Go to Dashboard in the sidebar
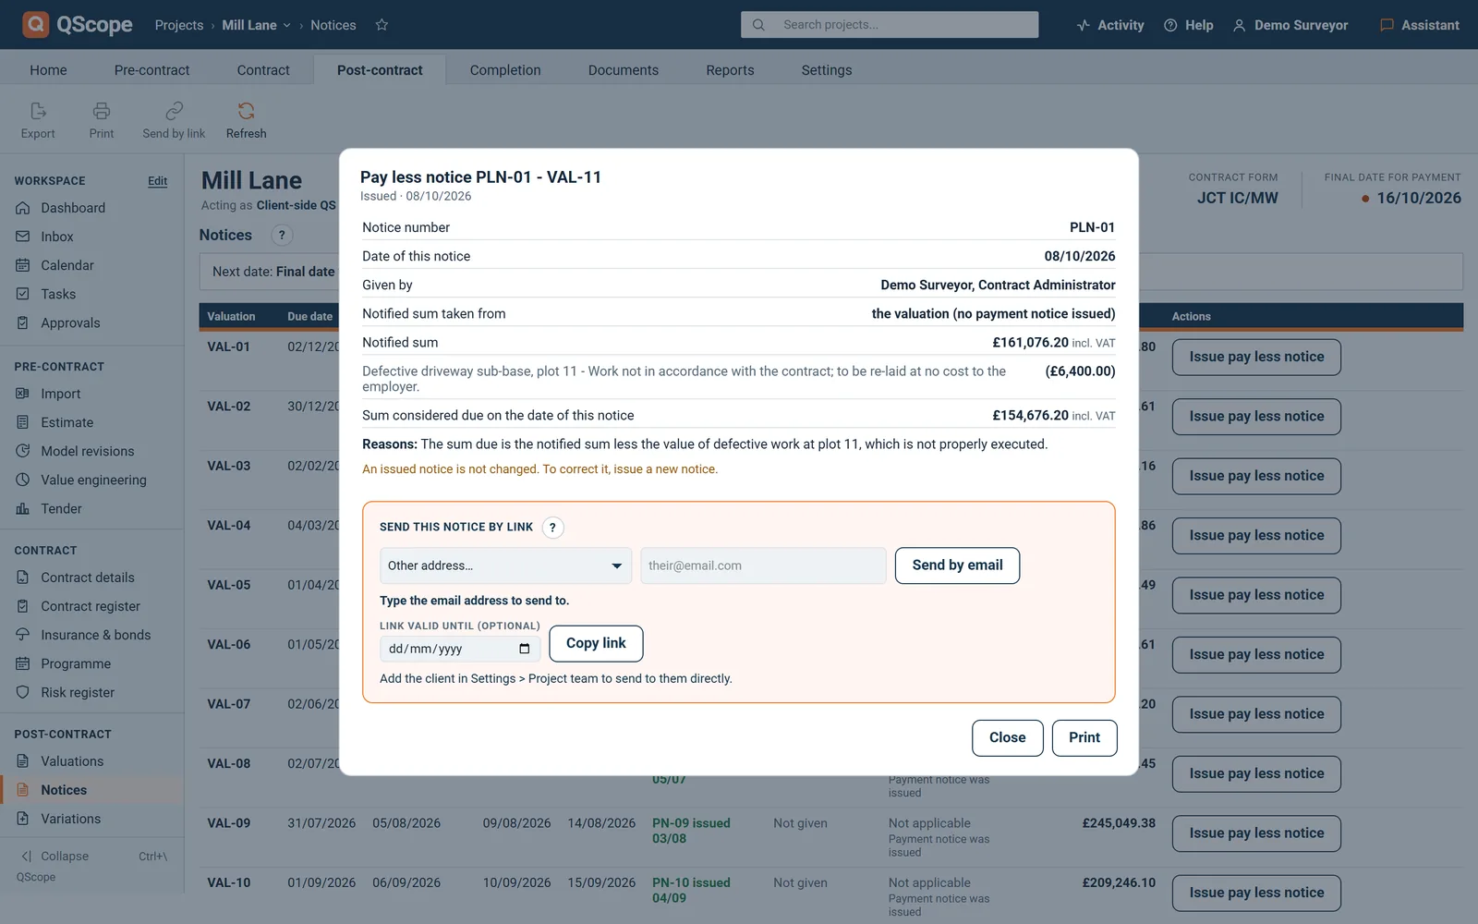This screenshot has height=924, width=1478. pyautogui.click(x=73, y=208)
